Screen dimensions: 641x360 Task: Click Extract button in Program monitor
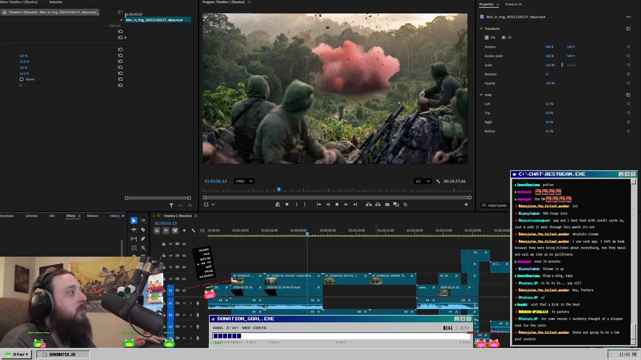[378, 204]
